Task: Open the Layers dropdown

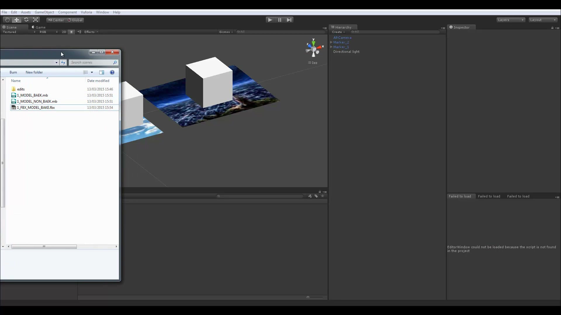Action: pyautogui.click(x=511, y=20)
